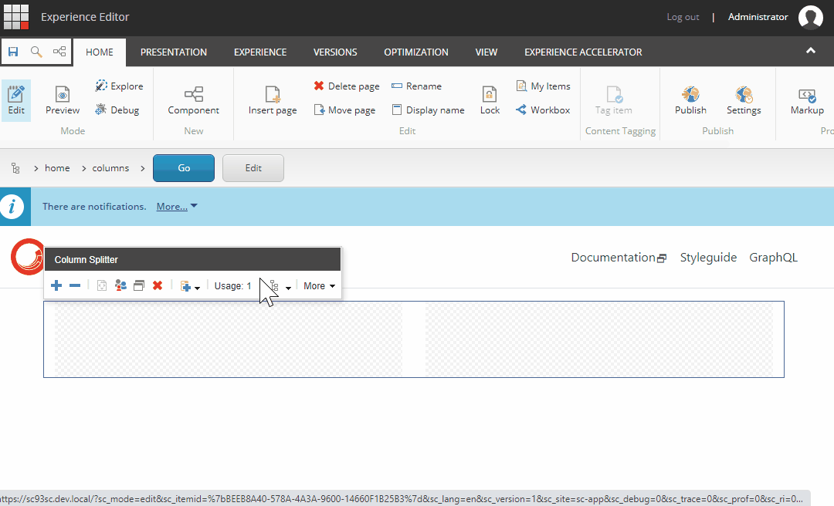Image resolution: width=834 pixels, height=506 pixels.
Task: Select Debug mode
Action: 117,110
